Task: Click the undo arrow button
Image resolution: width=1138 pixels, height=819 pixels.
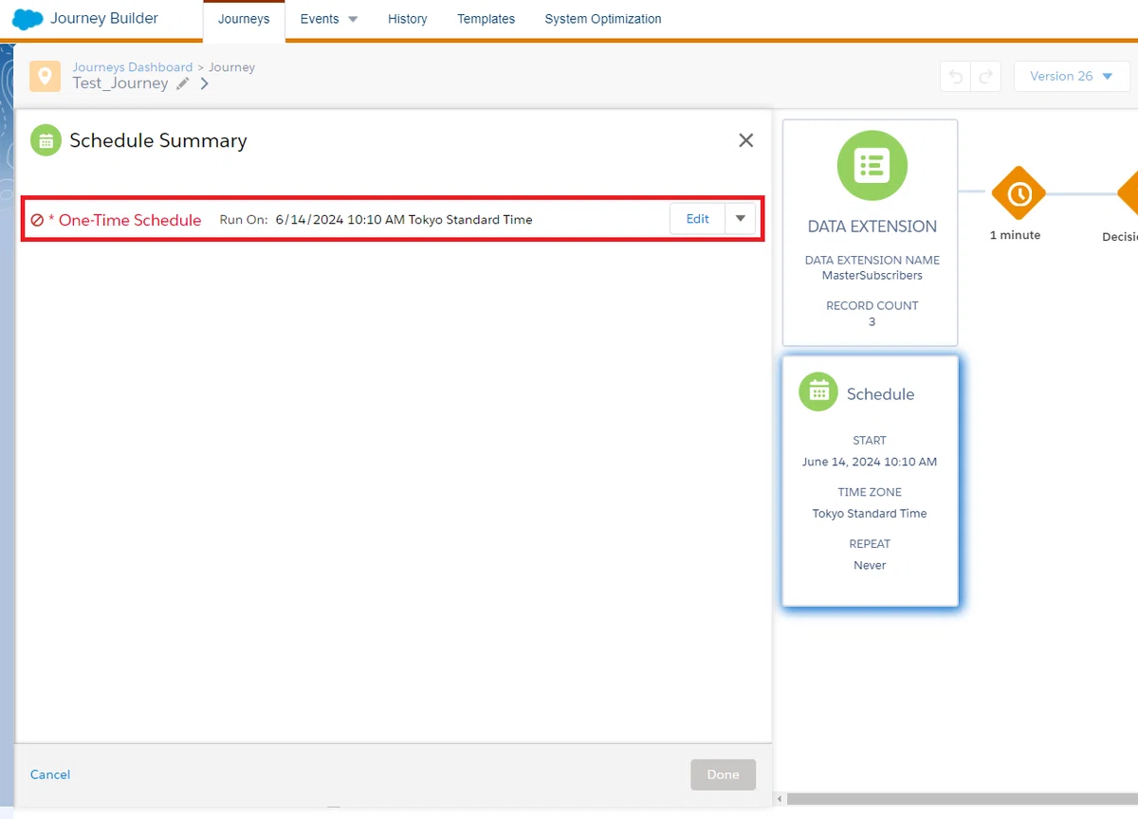Action: pyautogui.click(x=956, y=77)
